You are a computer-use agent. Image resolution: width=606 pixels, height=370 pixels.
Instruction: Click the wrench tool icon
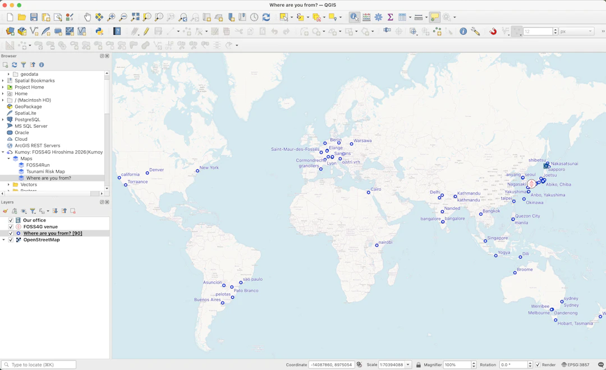(x=475, y=31)
